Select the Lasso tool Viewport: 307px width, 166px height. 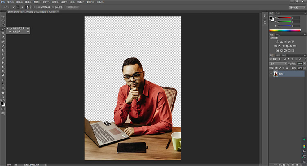click(3, 25)
